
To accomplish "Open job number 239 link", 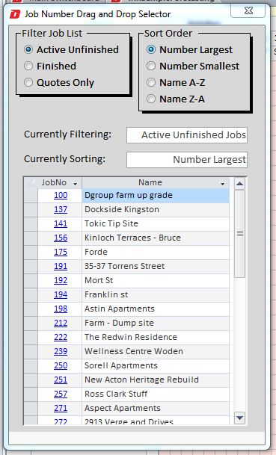I will point(61,352).
